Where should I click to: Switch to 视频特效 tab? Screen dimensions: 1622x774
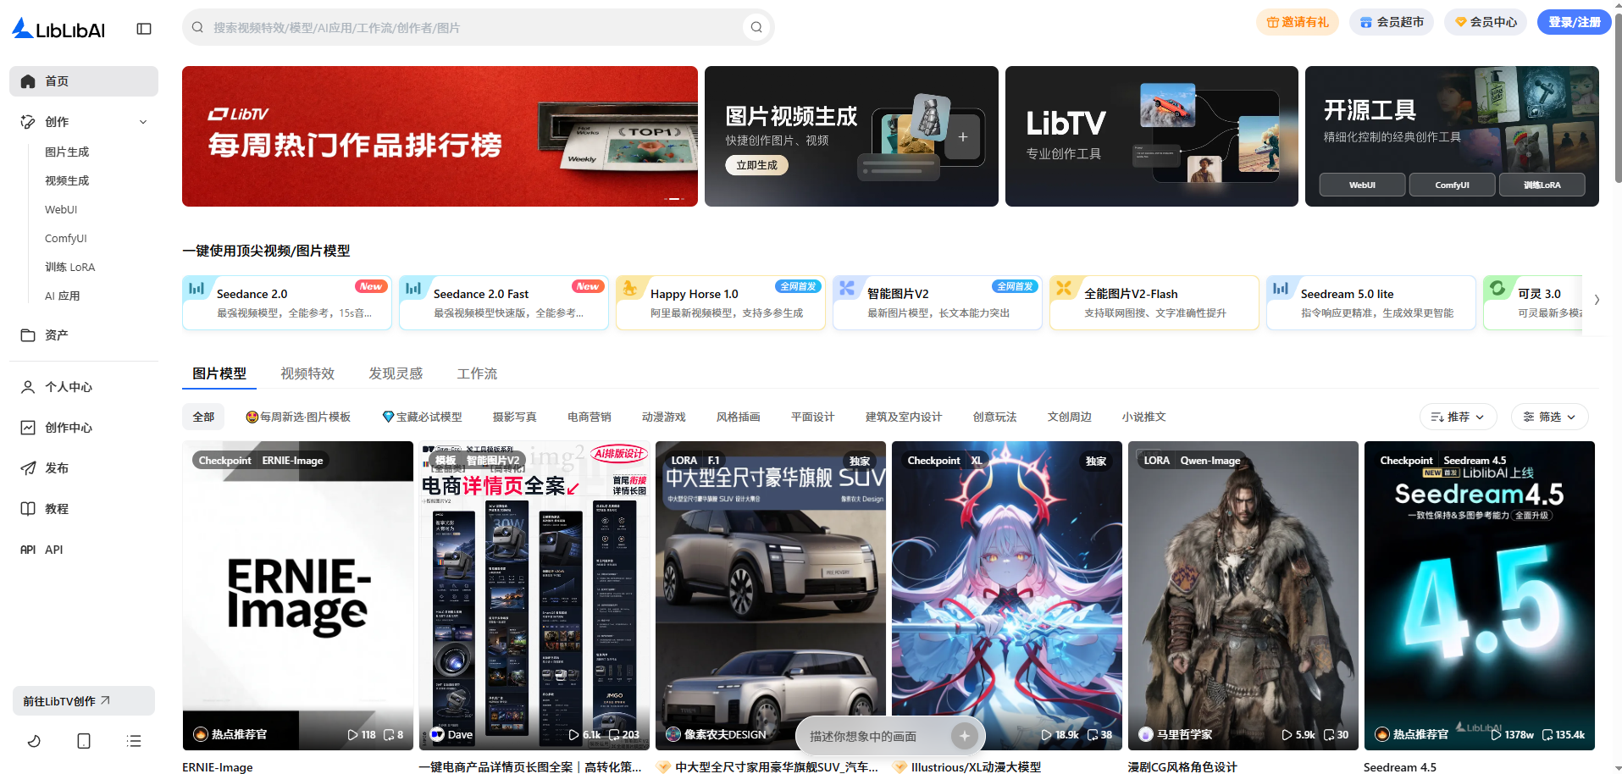click(307, 373)
